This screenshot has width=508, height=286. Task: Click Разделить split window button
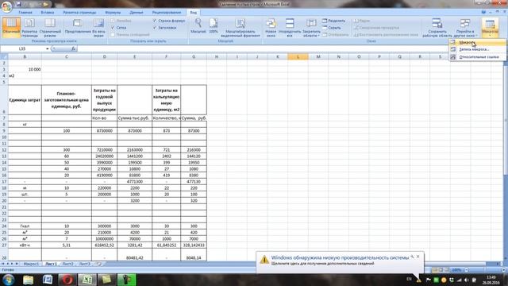[x=333, y=21]
